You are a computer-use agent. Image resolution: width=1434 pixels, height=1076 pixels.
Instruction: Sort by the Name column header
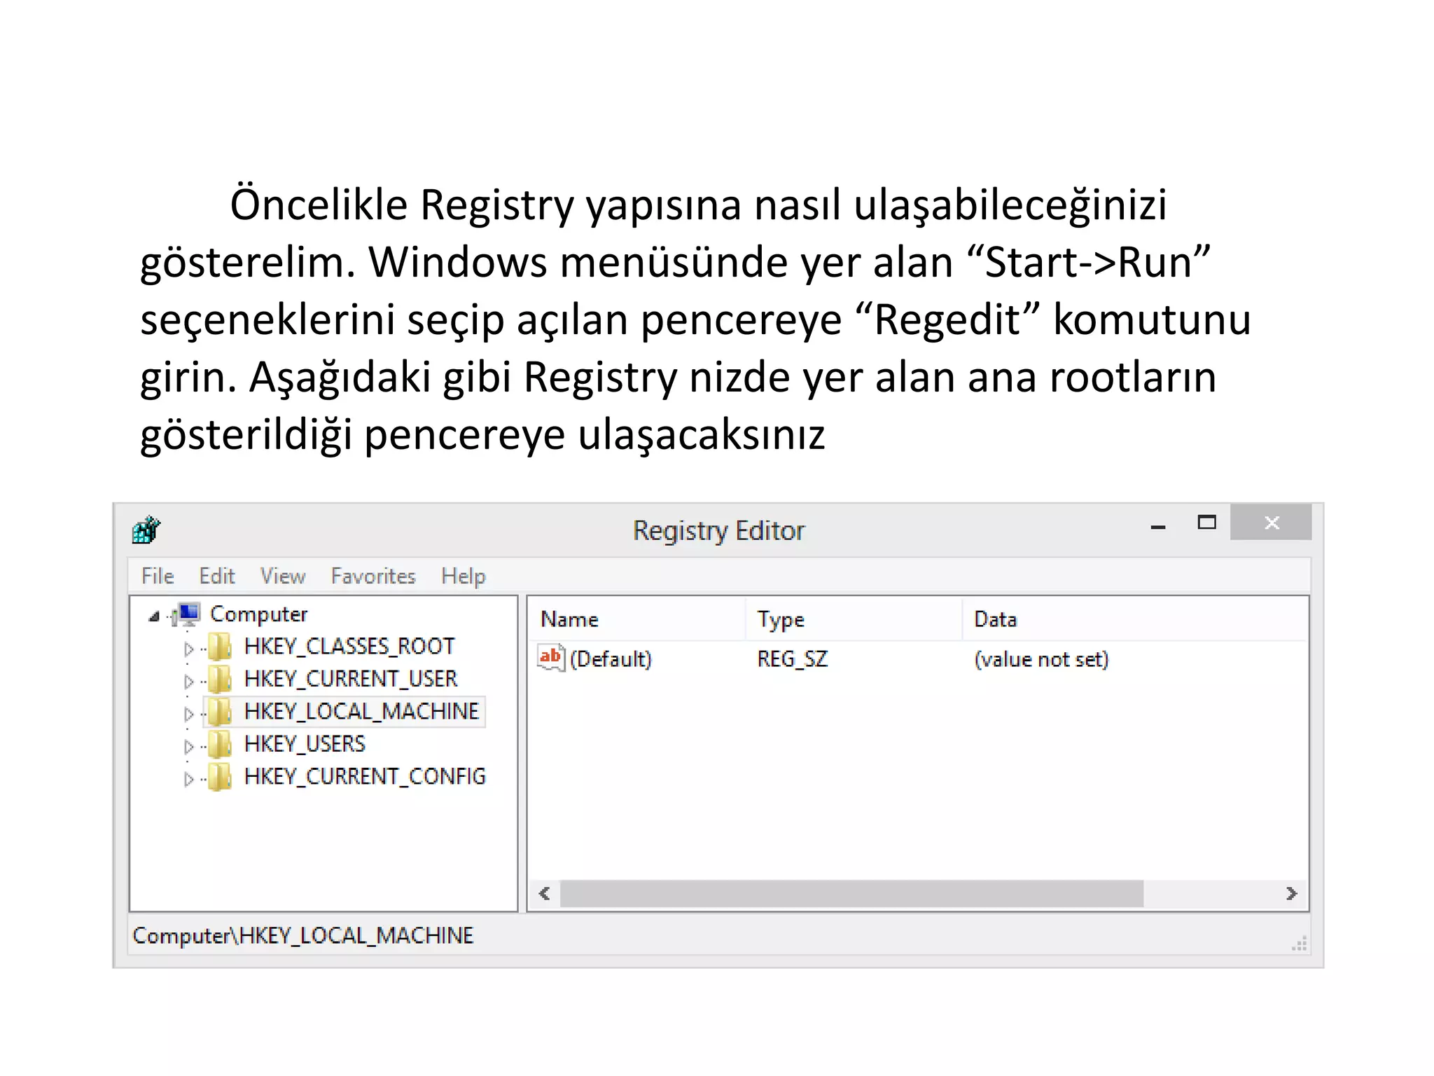[637, 619]
